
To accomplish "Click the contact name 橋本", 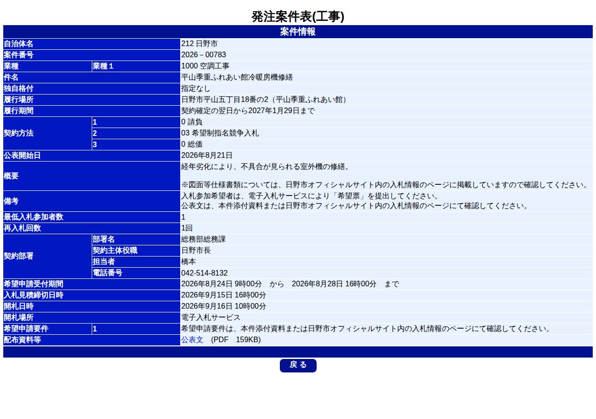I will pos(189,262).
